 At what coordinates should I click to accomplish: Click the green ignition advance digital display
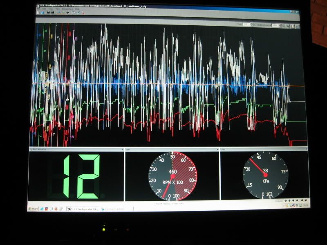76,176
